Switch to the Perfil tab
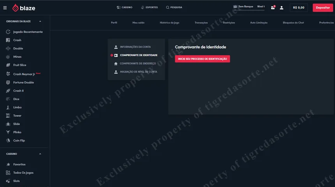Viewport: 335px width, 187px height. (114, 23)
